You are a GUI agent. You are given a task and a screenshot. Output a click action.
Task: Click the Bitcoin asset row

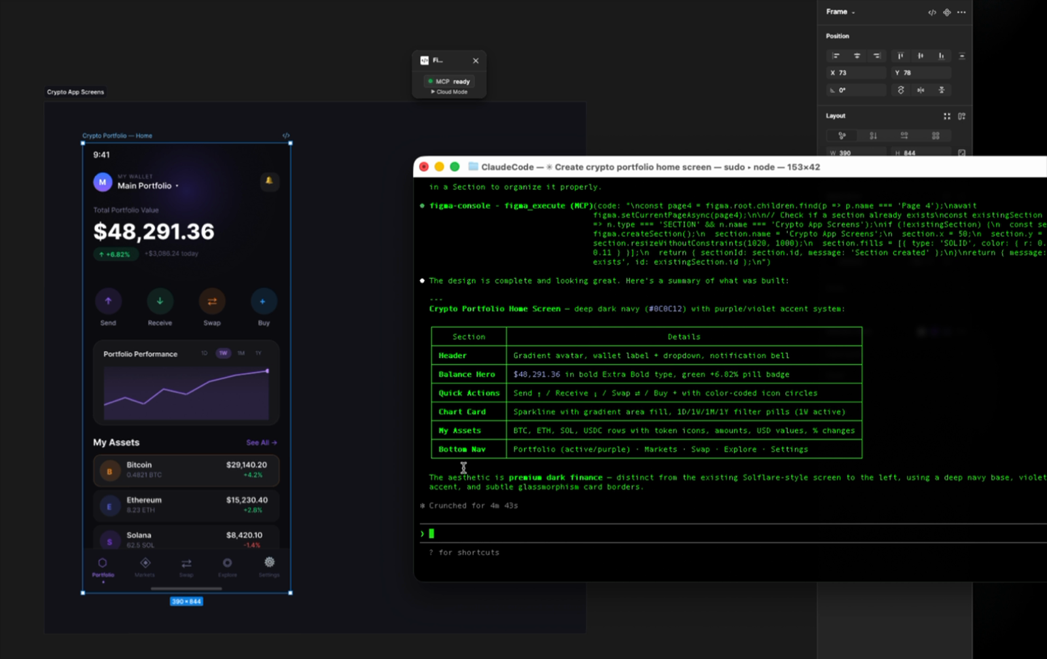click(186, 471)
